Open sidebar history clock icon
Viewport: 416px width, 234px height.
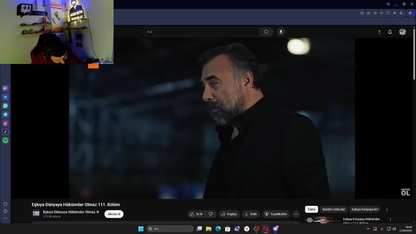(5, 211)
